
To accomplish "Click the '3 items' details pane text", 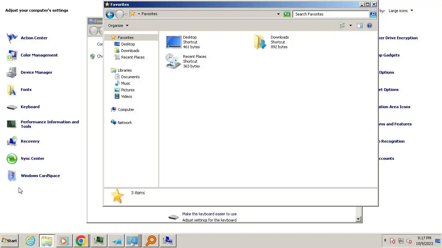I will (x=138, y=193).
